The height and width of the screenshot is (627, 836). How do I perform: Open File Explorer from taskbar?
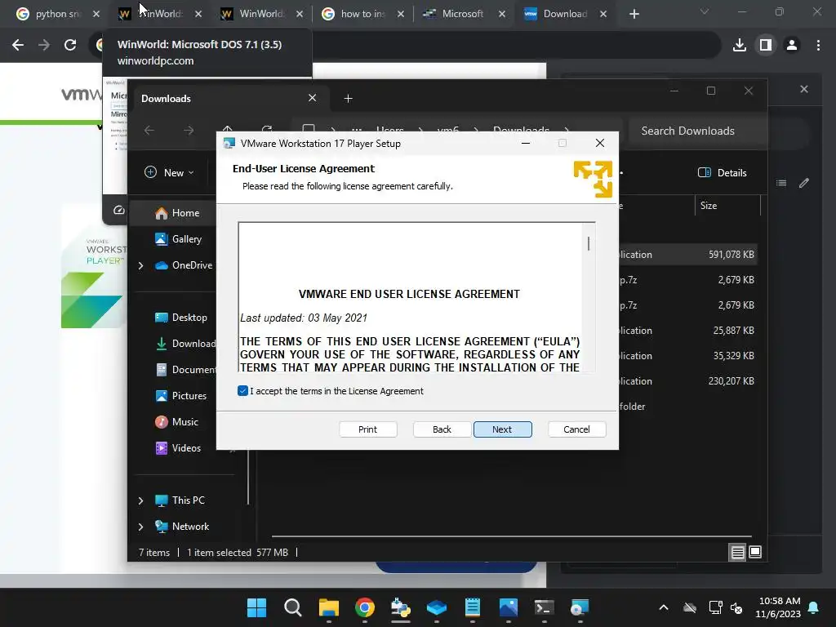tap(328, 607)
